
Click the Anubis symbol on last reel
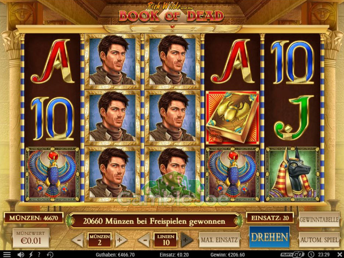293,174
